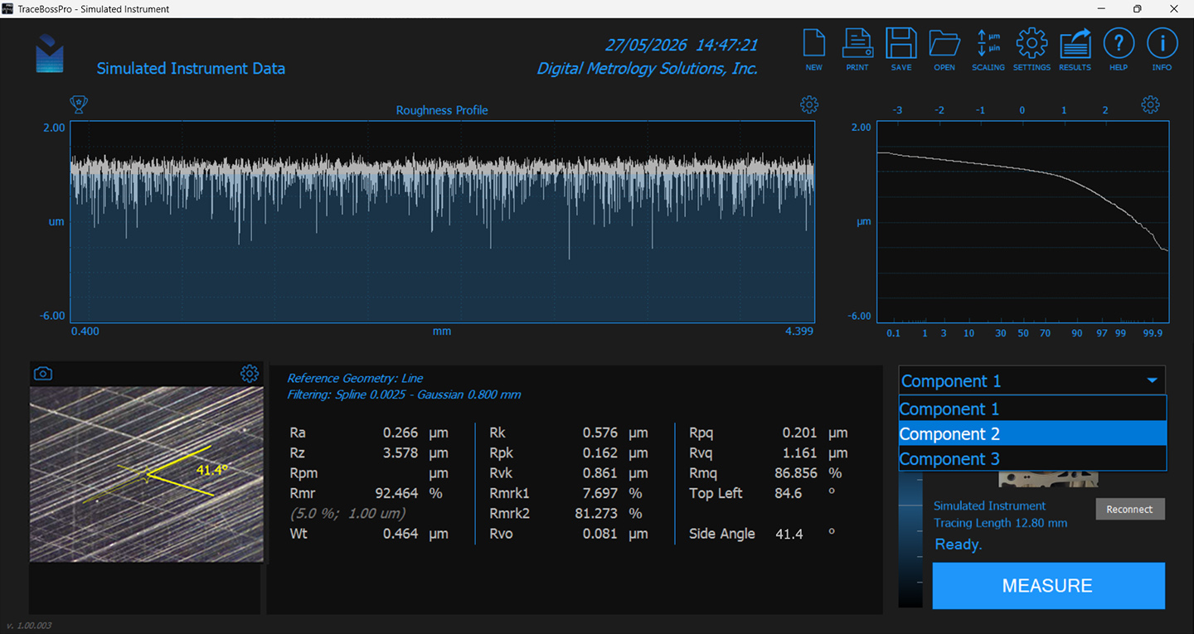1194x634 pixels.
Task: Click the Wt value 0.464
Action: (400, 534)
